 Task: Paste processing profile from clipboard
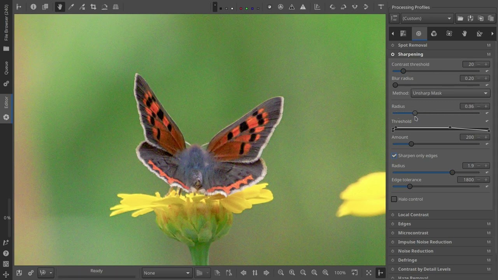click(491, 18)
